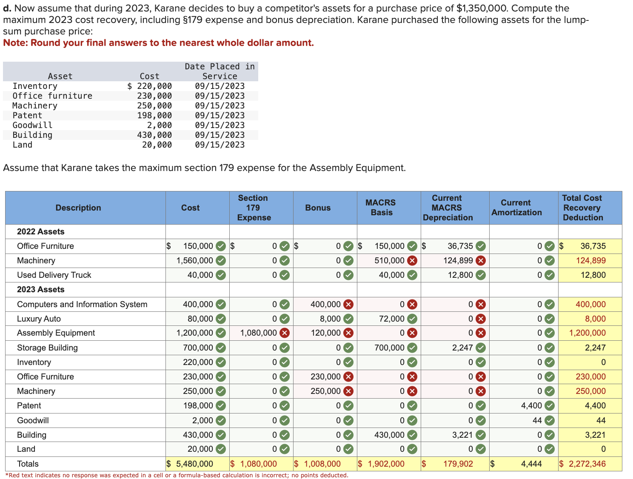Image resolution: width=633 pixels, height=479 pixels.
Task: Click green check beside Patent cost 198,000 answer
Action: (x=220, y=405)
